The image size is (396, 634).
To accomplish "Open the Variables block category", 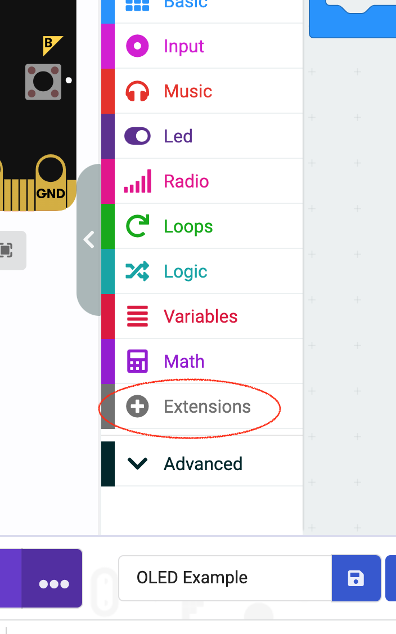I will (x=200, y=316).
